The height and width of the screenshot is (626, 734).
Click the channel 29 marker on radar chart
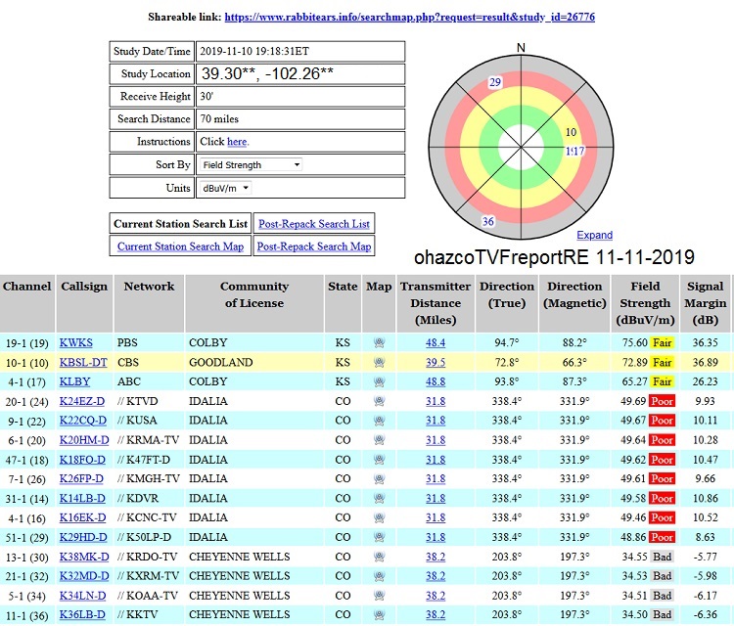tap(494, 82)
